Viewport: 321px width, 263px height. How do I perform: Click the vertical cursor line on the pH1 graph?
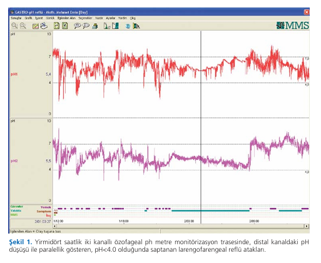(201, 74)
